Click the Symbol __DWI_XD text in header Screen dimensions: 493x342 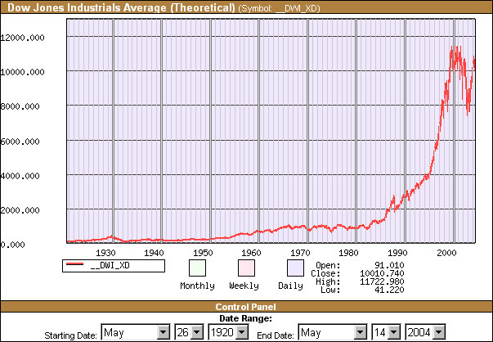(x=279, y=8)
